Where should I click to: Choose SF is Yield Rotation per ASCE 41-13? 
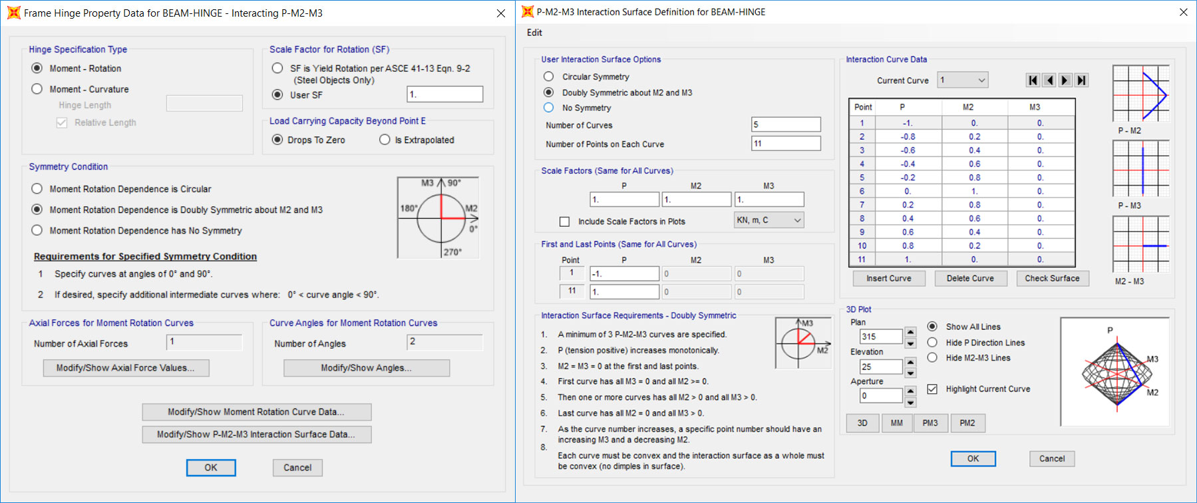[x=277, y=69]
